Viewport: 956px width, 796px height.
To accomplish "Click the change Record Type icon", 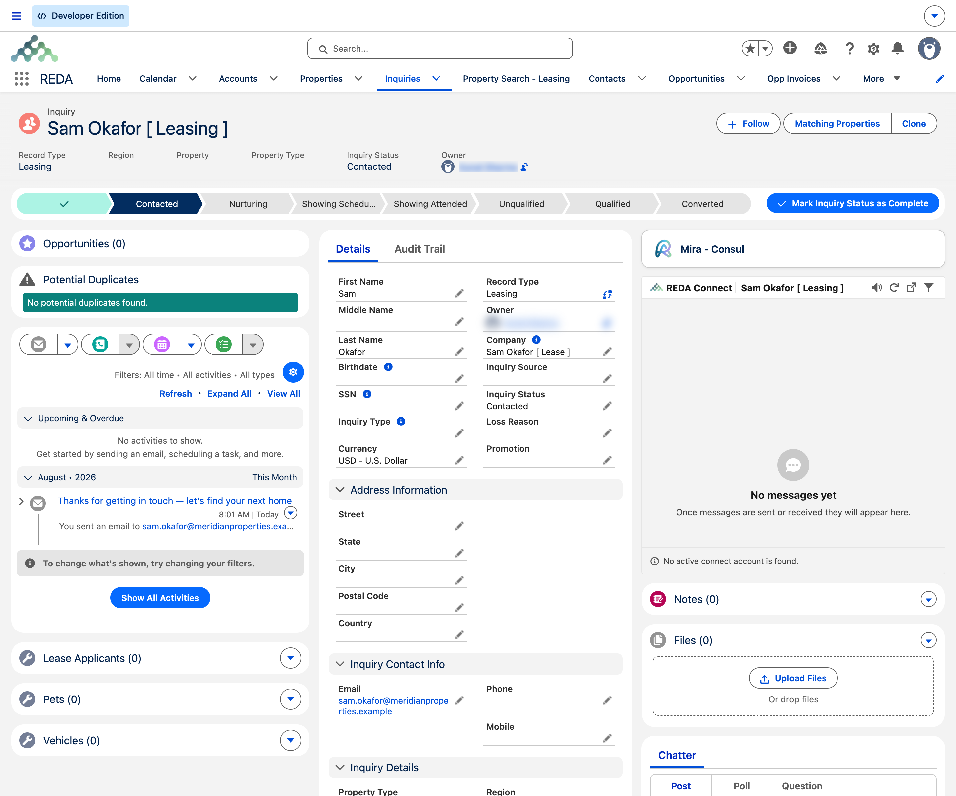I will pos(607,294).
